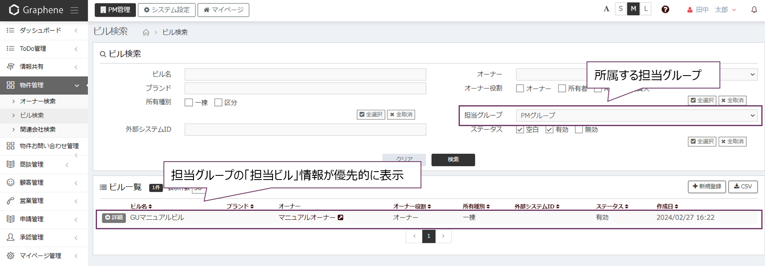Click the home icon in breadcrumb
765x266 pixels.
146,32
